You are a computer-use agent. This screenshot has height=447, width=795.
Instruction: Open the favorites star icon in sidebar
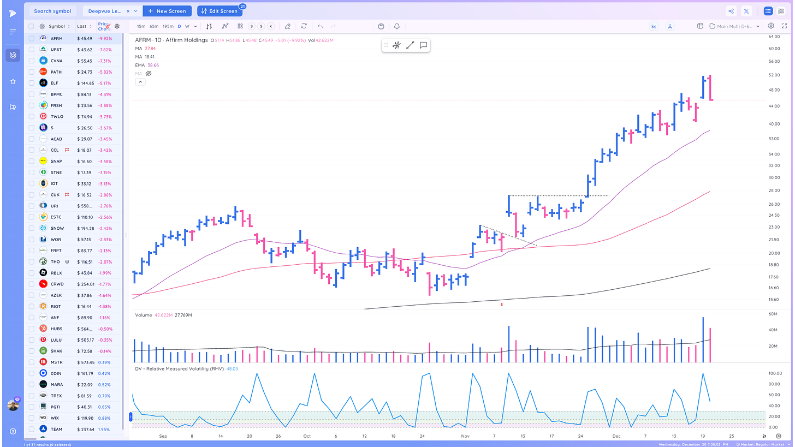click(13, 81)
